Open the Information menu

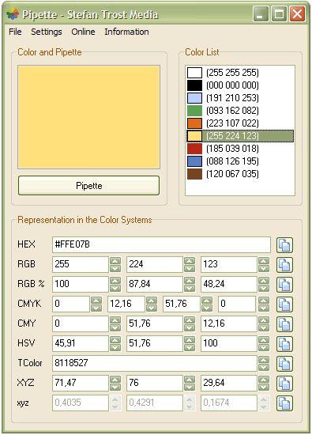click(x=126, y=32)
